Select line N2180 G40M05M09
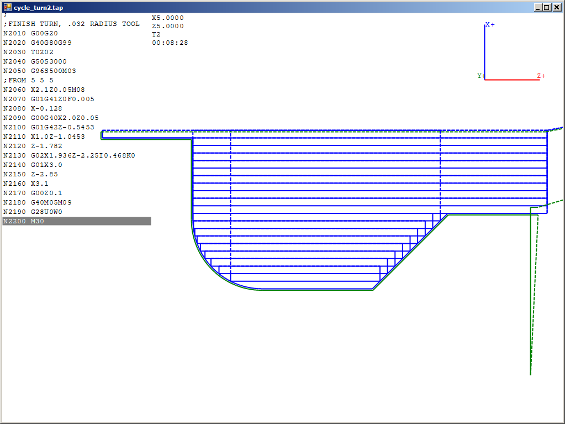 point(38,202)
